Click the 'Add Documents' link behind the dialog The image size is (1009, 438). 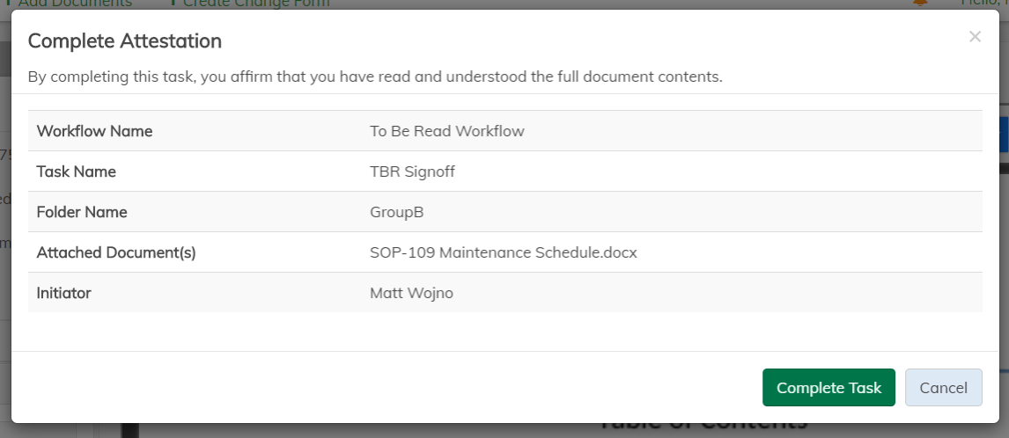[75, 4]
